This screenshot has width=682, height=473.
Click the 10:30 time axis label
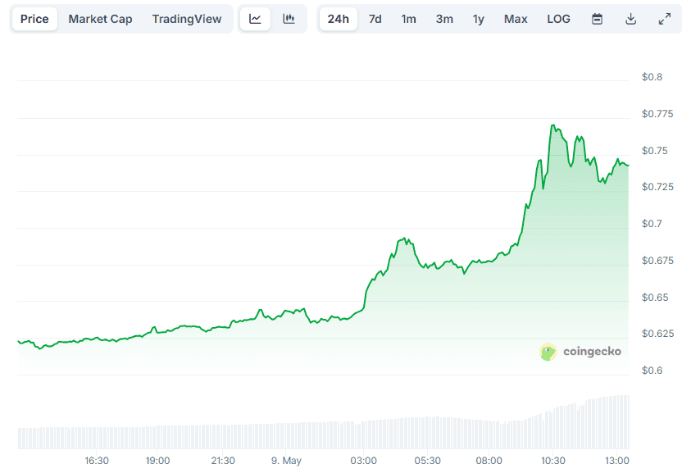point(552,461)
